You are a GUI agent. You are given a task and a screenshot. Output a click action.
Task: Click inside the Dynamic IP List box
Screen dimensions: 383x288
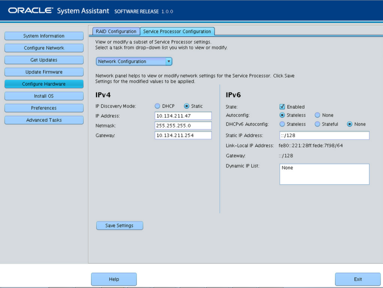click(325, 174)
